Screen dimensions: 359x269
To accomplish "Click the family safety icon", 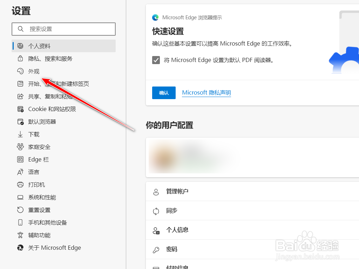I will click(20, 147).
